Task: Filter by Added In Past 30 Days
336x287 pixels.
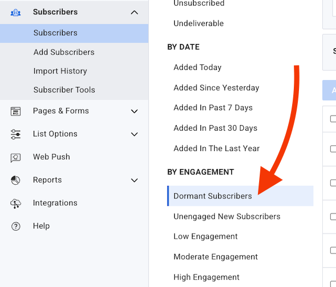Action: coord(216,128)
